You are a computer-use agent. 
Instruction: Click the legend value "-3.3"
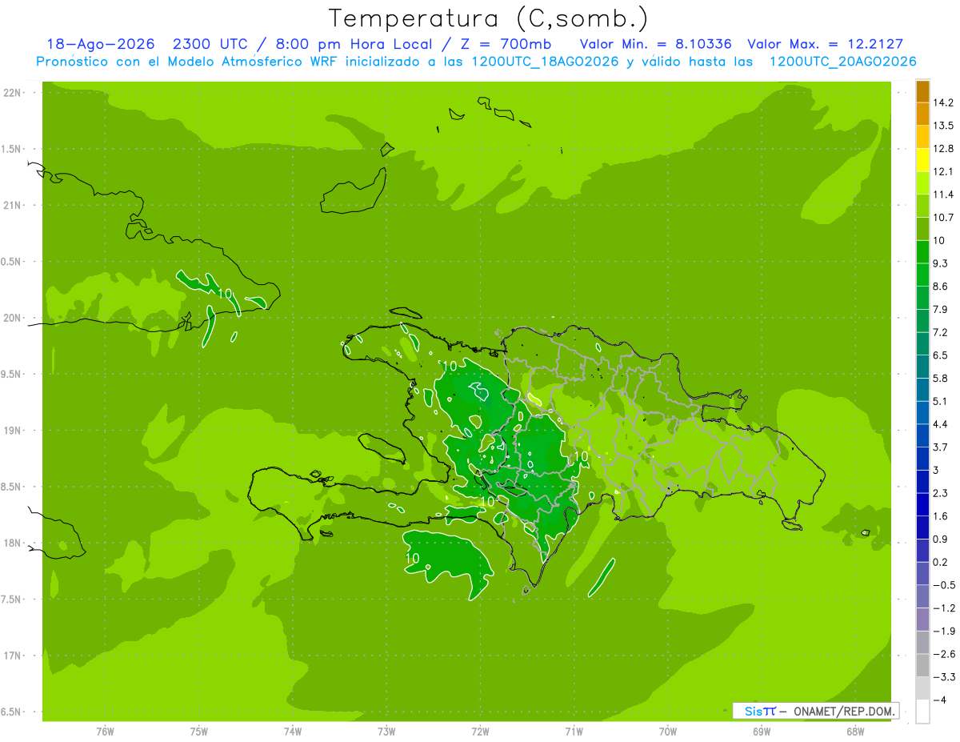point(943,677)
